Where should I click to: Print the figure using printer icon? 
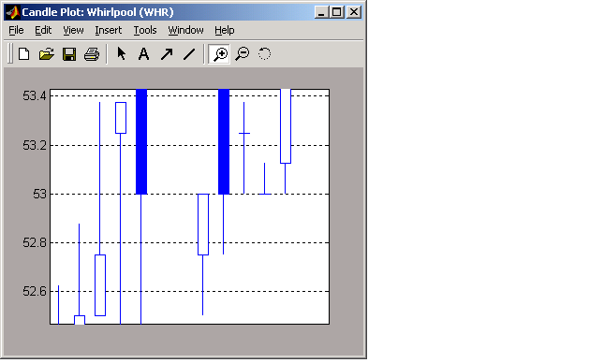click(x=92, y=54)
